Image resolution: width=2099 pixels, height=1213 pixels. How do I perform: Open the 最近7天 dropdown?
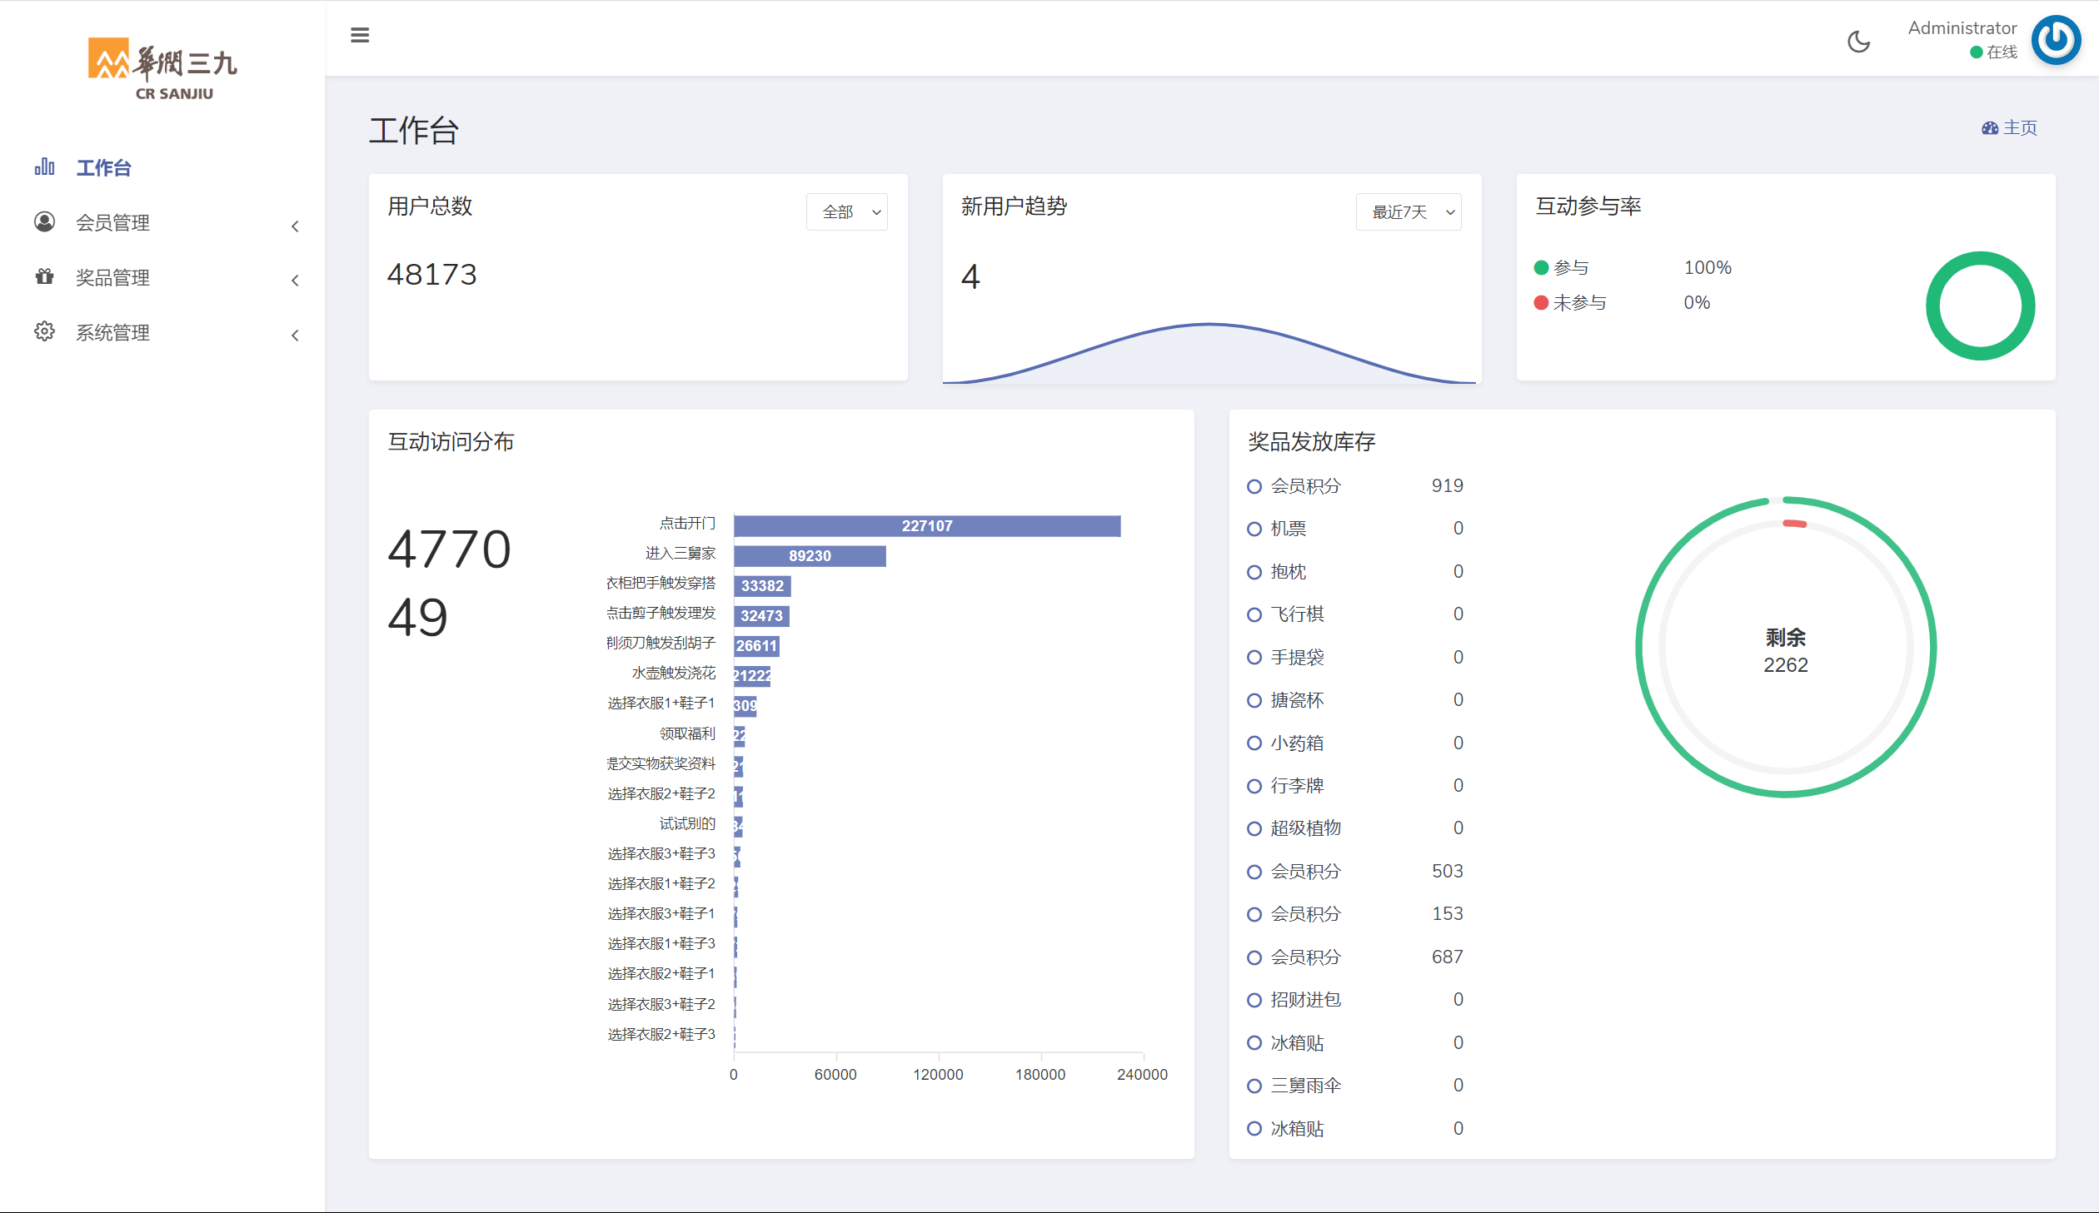(1408, 211)
